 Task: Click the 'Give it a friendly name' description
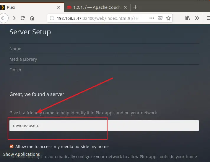pyautogui.click(x=84, y=113)
